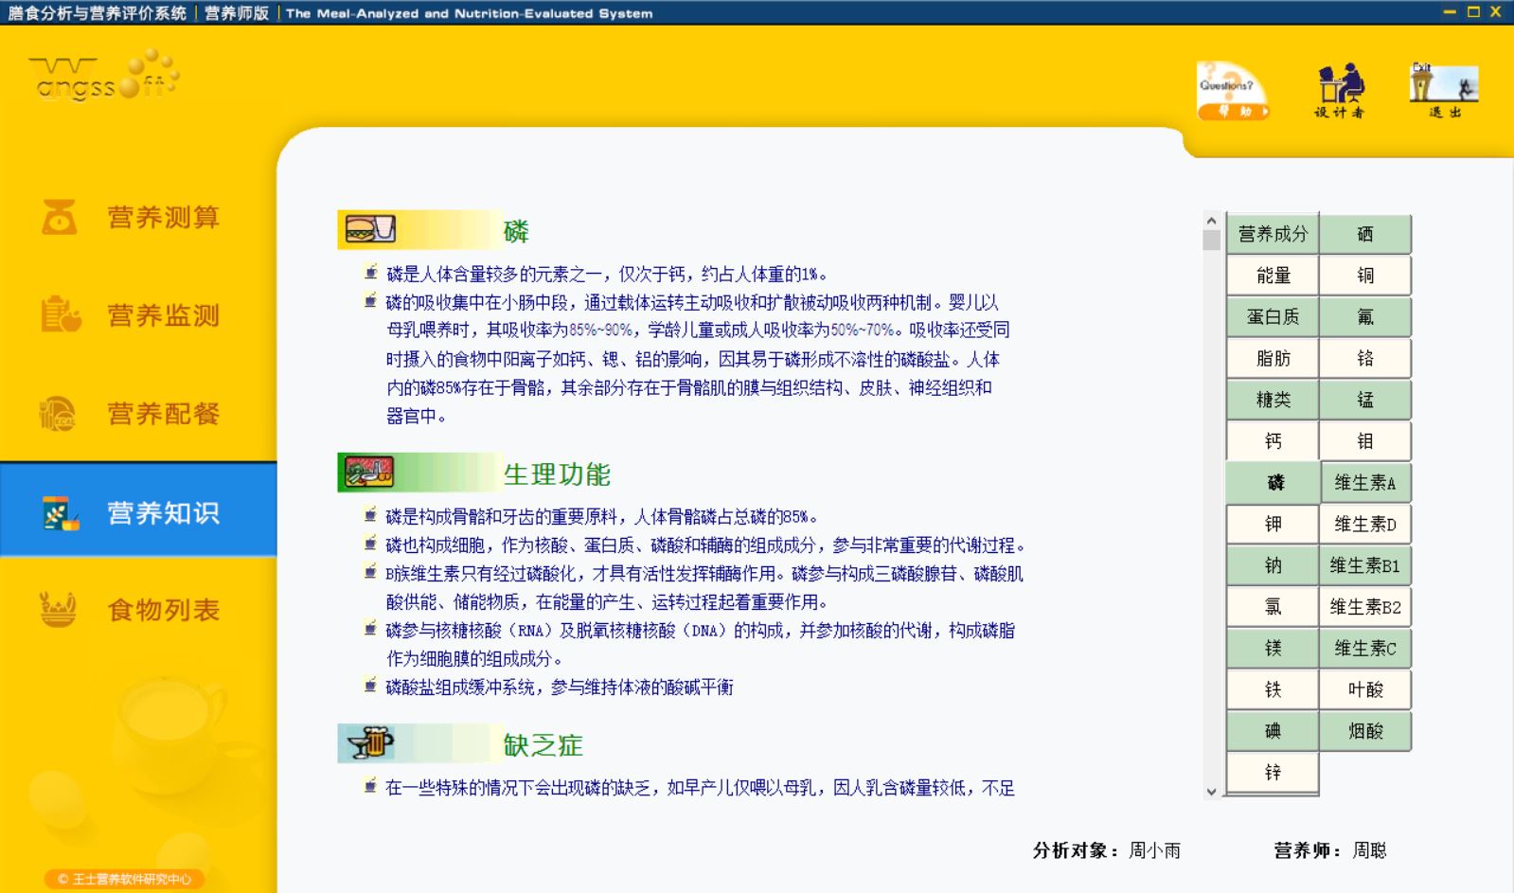Select 氟 nutrient button
Screen dimensions: 1514x893
(1365, 317)
